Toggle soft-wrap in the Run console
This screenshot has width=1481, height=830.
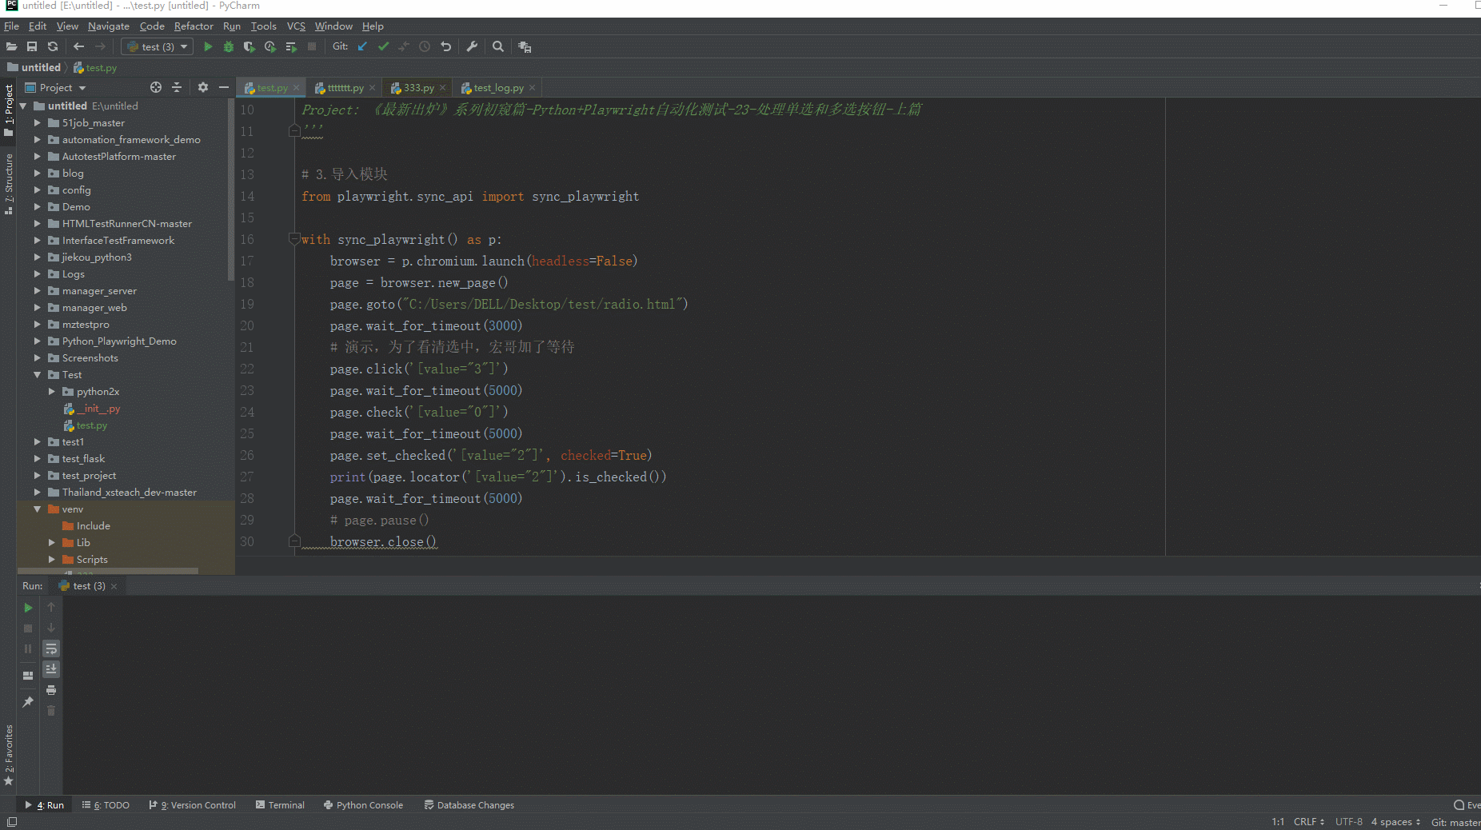click(x=51, y=648)
